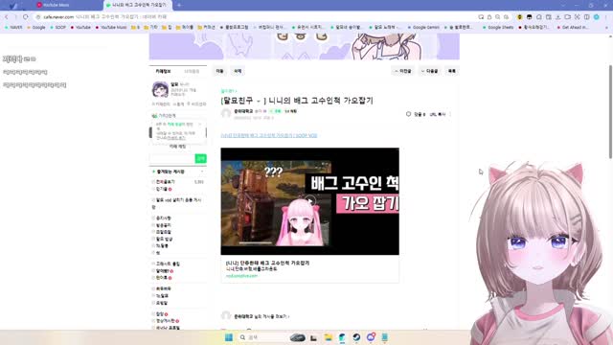Open the cafe manager profile avatar
The image size is (613, 345).
160,89
